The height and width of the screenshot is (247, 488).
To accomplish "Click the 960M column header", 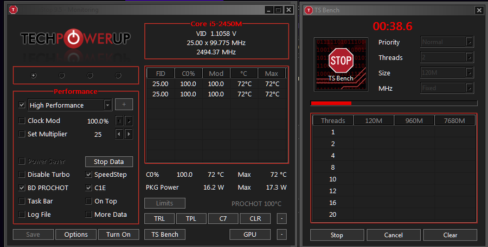I will [x=414, y=121].
